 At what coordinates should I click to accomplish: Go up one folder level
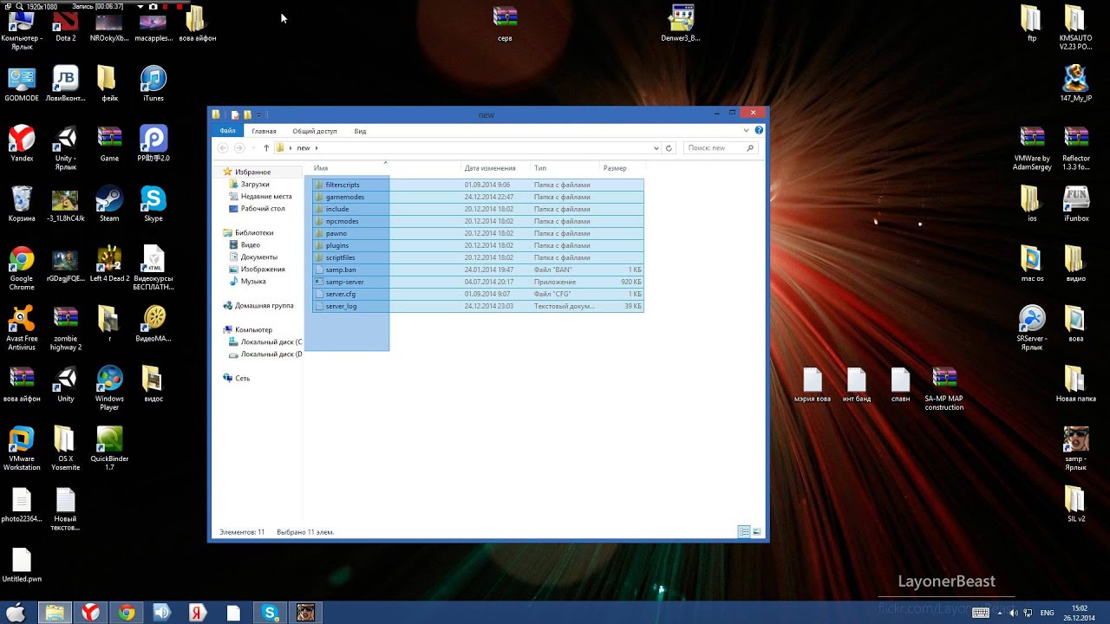pyautogui.click(x=266, y=148)
